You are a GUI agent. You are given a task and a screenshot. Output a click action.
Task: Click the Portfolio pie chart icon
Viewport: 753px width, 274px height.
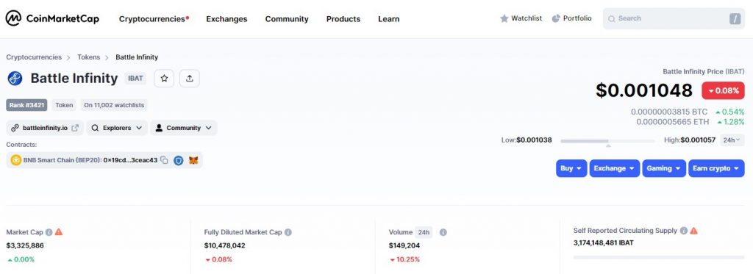click(x=556, y=18)
